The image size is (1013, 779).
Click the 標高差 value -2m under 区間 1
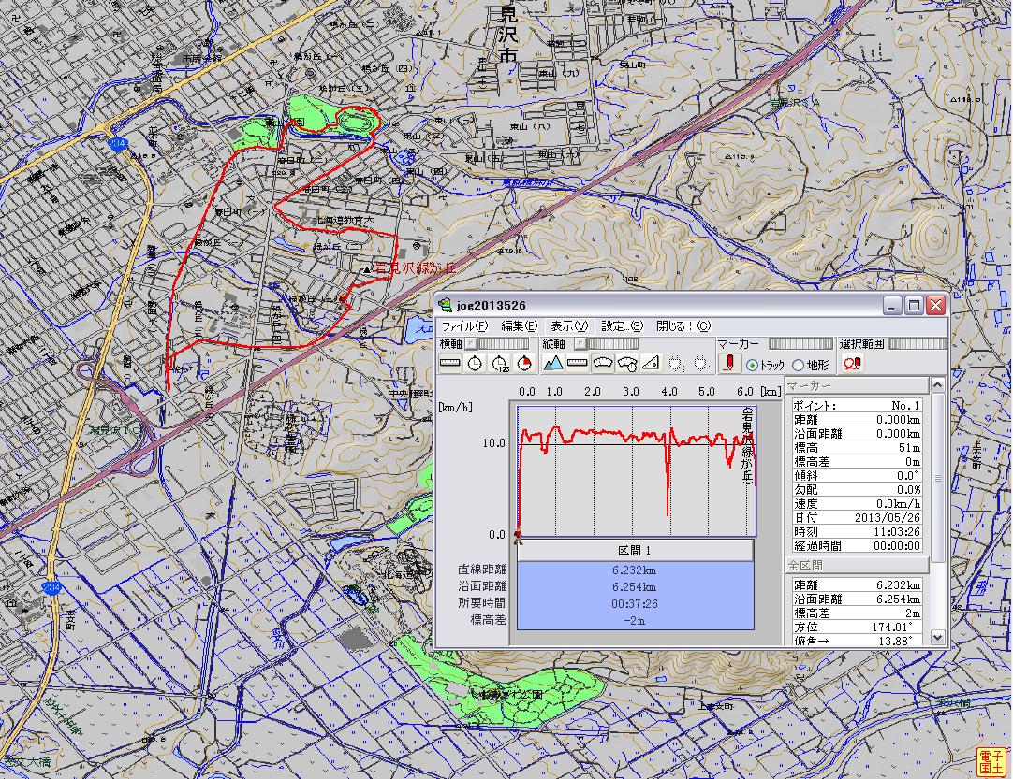[x=635, y=620]
